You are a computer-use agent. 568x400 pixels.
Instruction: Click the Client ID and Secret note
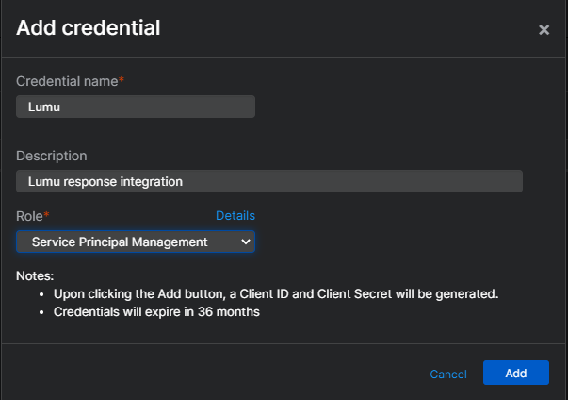(274, 294)
